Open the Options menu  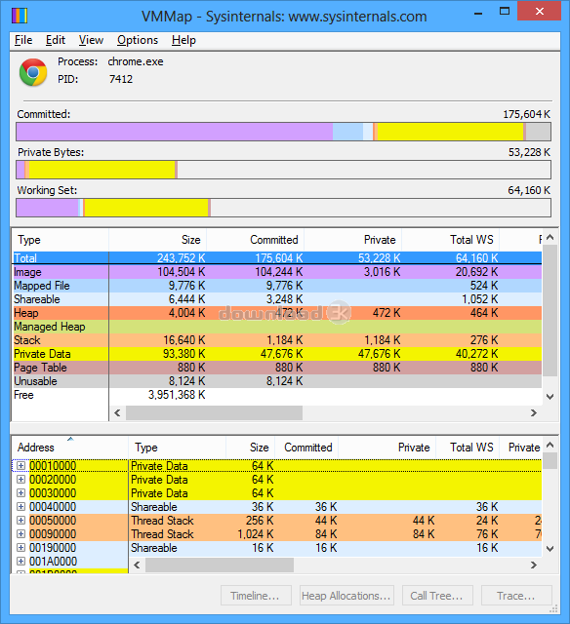point(138,40)
